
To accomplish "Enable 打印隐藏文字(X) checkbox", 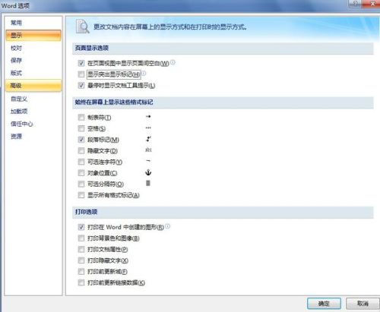I will pyautogui.click(x=81, y=260).
